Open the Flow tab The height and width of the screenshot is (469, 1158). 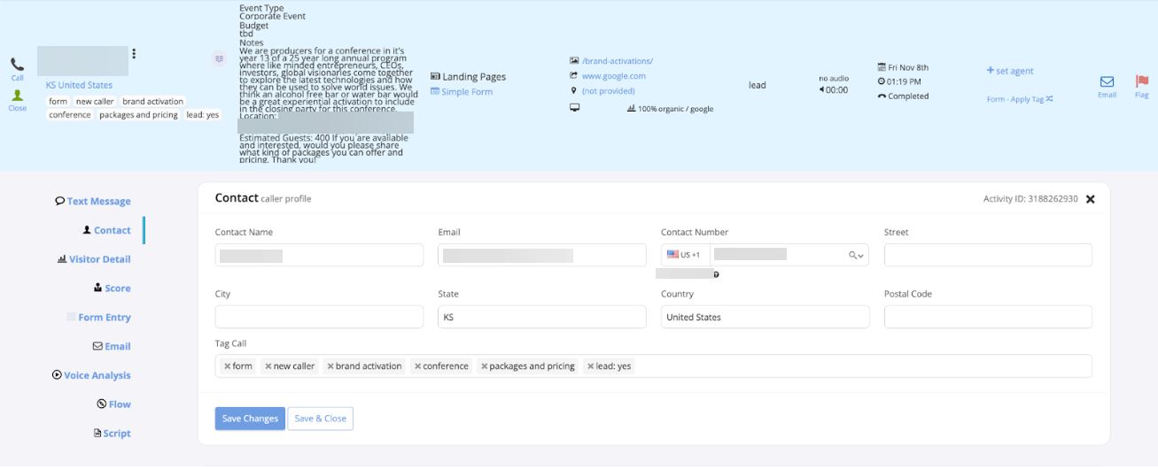pos(113,404)
